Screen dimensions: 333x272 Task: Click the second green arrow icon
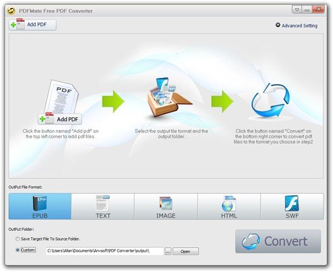(222, 102)
